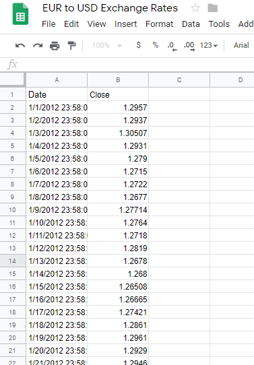
Task: Select cell with value 1.2819
Action: click(118, 248)
